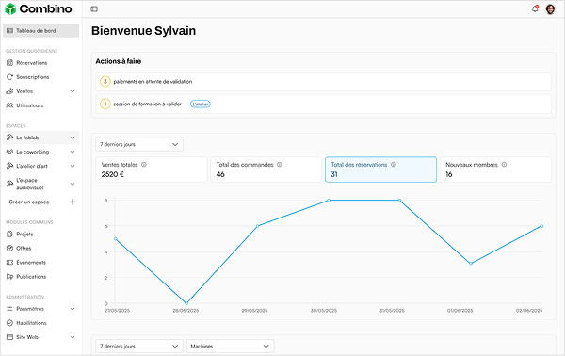Click info icon next to Ventes totales
The height and width of the screenshot is (356, 565).
(144, 165)
